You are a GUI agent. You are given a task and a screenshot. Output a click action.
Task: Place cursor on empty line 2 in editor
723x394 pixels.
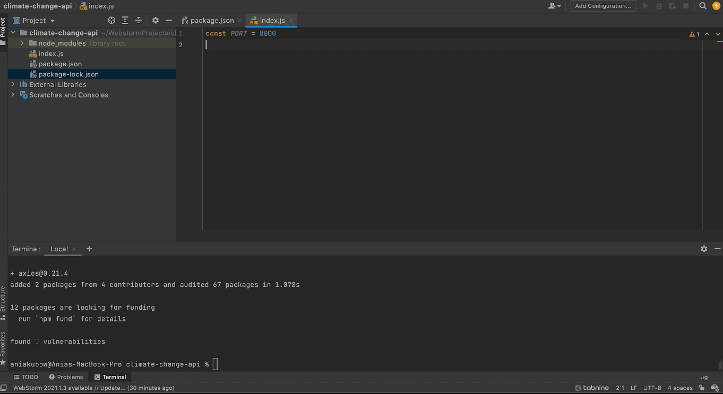pyautogui.click(x=451, y=45)
